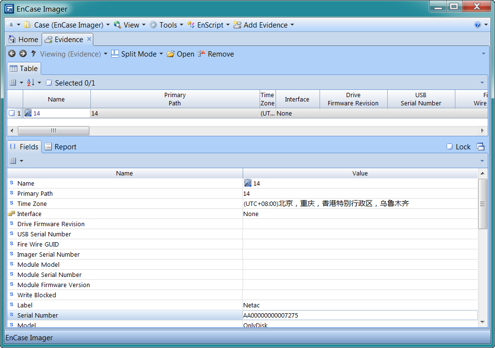The height and width of the screenshot is (348, 495).
Task: Open the Fields pane column options icon
Action: point(13,161)
